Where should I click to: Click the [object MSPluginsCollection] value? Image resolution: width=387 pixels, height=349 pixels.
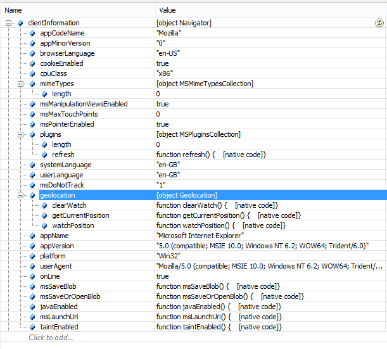point(198,134)
